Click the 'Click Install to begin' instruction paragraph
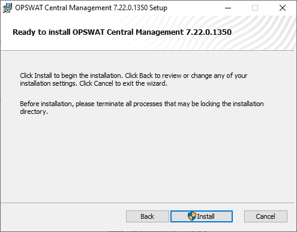The width and height of the screenshot is (297, 232). (x=133, y=80)
